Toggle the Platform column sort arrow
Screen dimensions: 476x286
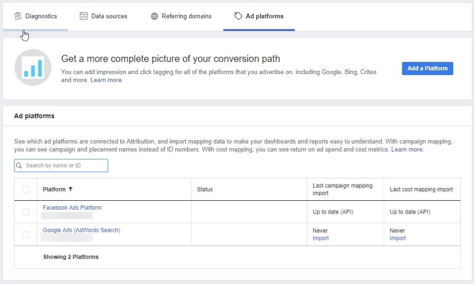pos(71,189)
